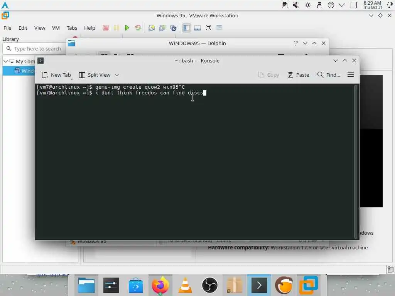Open the snapshot manager toolbar icon
This screenshot has width=395, height=296.
173,28
